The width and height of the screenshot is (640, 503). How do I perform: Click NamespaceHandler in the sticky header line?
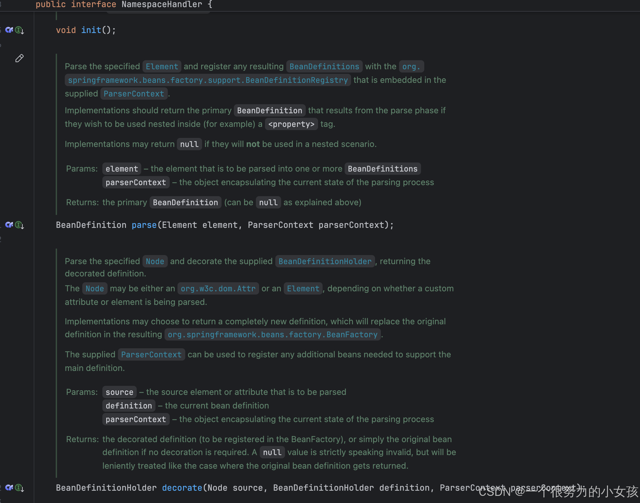click(162, 5)
